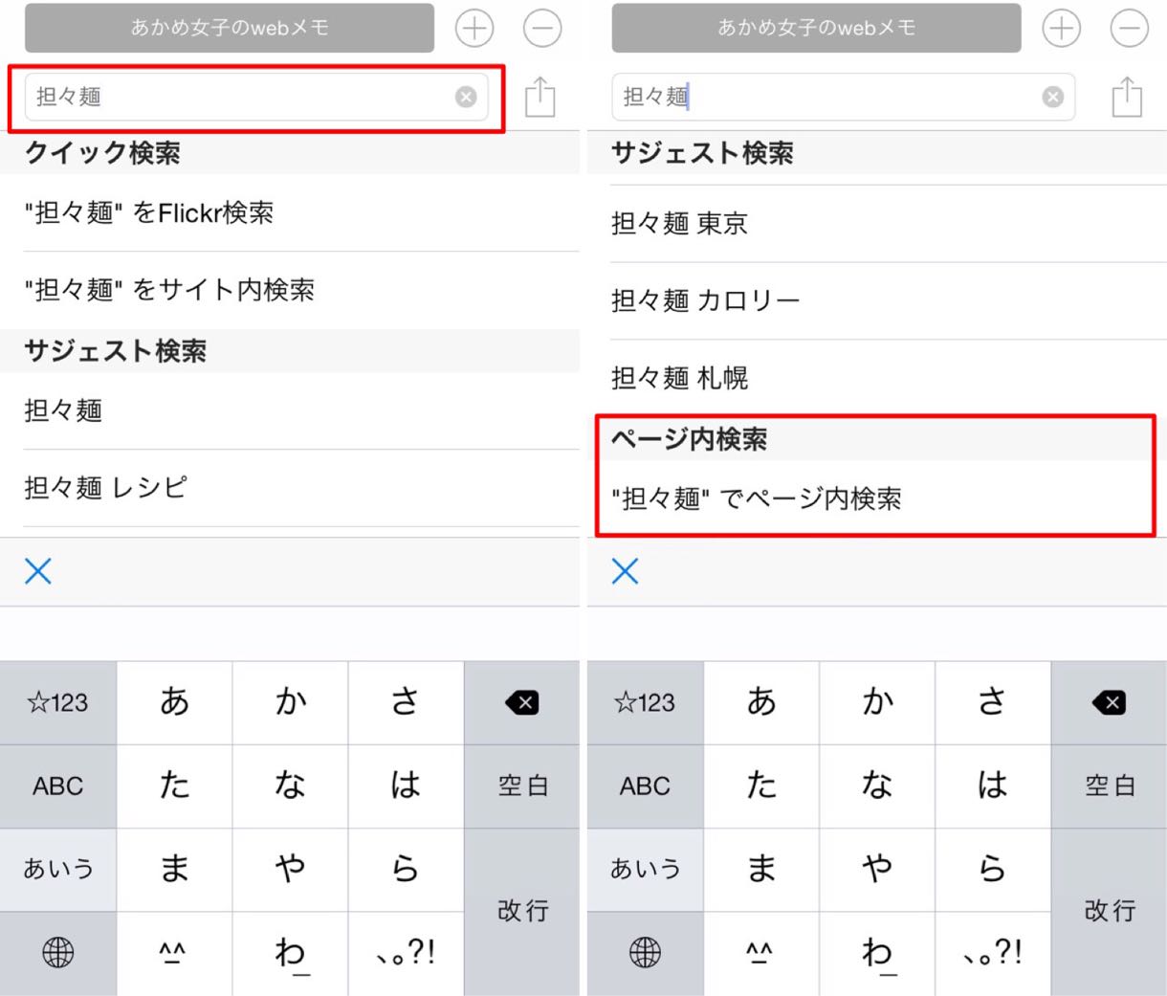
Task: Tap 改行 key on right keyboard
Action: (x=1110, y=912)
